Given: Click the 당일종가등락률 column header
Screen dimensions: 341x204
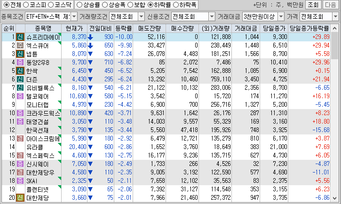Looking at the screenshot, I should (x=309, y=29).
